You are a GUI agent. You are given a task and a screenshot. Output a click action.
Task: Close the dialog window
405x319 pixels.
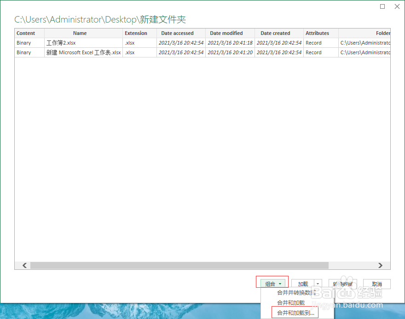[397, 6]
